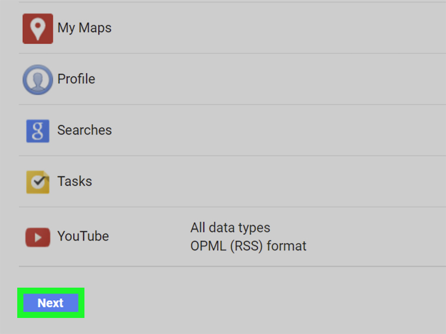
Task: Open YouTube's All data types setting
Action: (x=230, y=228)
